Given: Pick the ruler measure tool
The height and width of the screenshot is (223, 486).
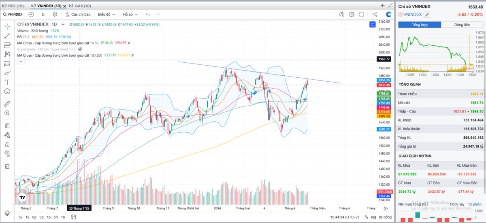Looking at the screenshot, I should 7,104.
